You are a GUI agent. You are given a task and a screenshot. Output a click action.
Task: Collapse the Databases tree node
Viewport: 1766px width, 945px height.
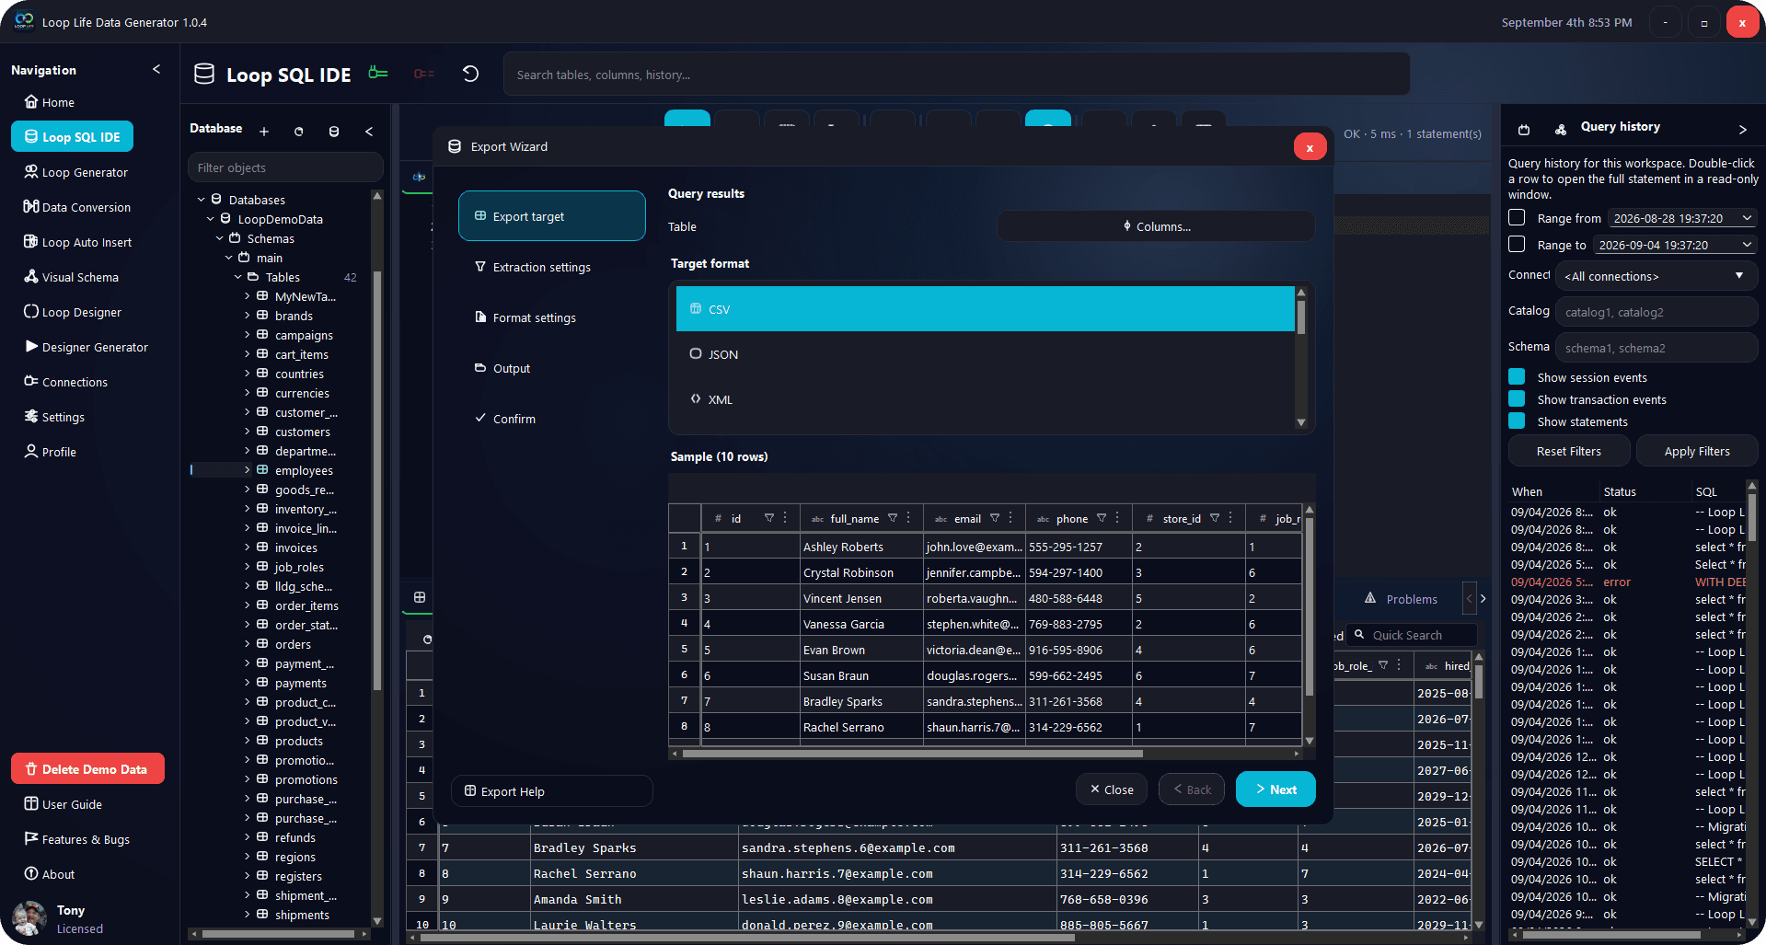tap(202, 200)
